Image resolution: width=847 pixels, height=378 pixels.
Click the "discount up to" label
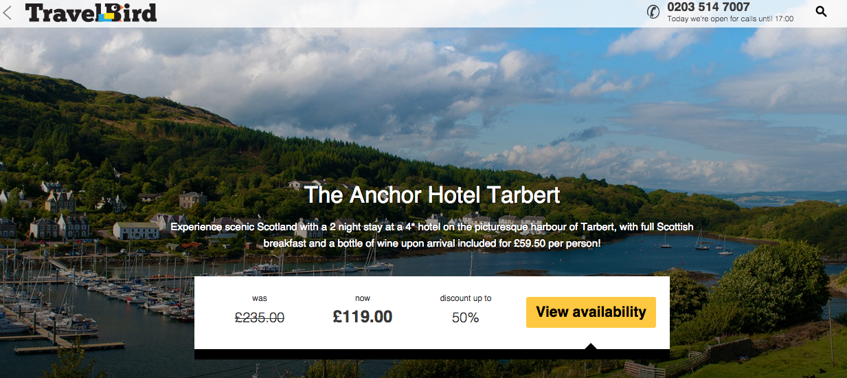click(466, 298)
